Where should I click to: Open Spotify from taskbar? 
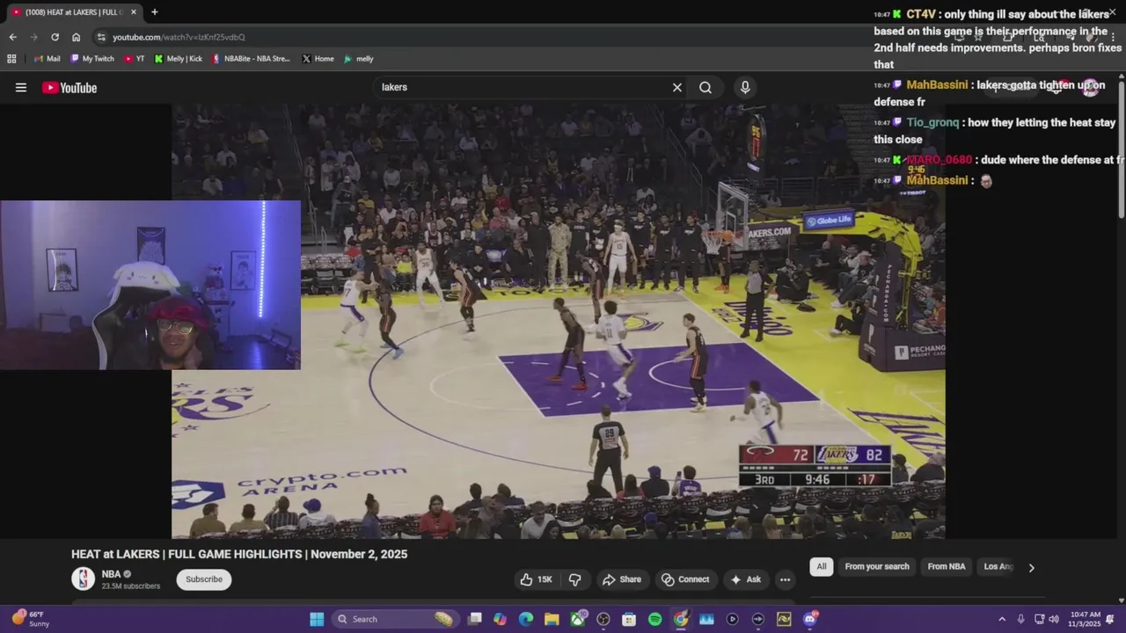click(x=654, y=619)
